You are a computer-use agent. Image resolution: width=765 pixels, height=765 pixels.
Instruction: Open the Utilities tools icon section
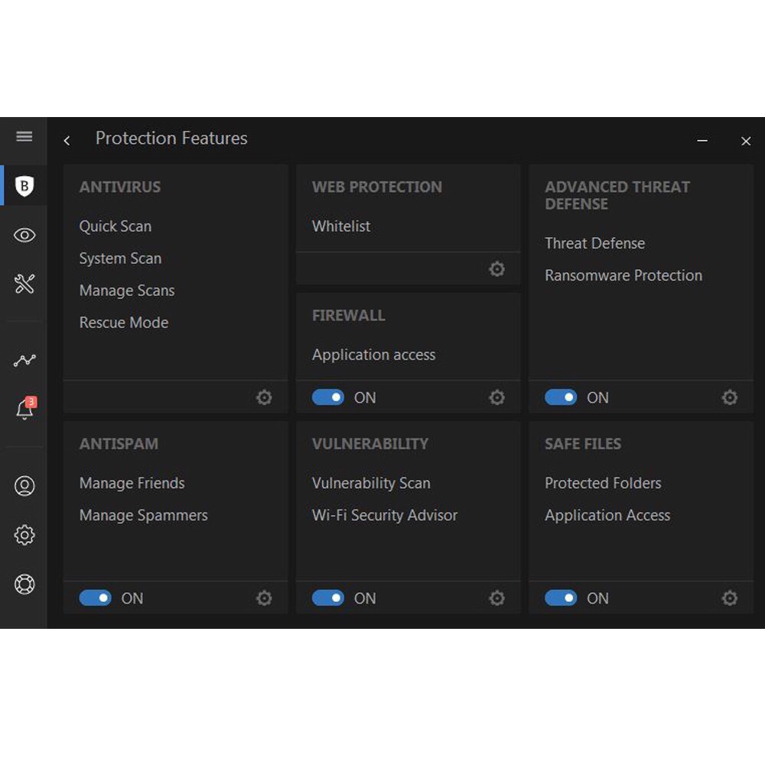pyautogui.click(x=24, y=285)
